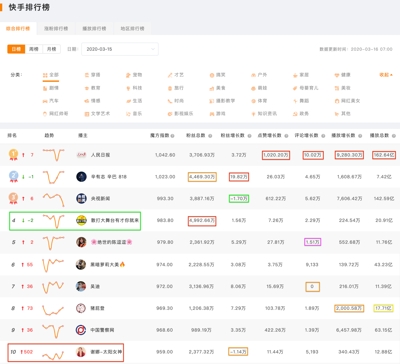The image size is (400, 364).
Task: Click help icon next to 播放总数
Action: 394,136
